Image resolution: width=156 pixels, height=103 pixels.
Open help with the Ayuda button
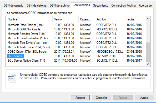144,98
